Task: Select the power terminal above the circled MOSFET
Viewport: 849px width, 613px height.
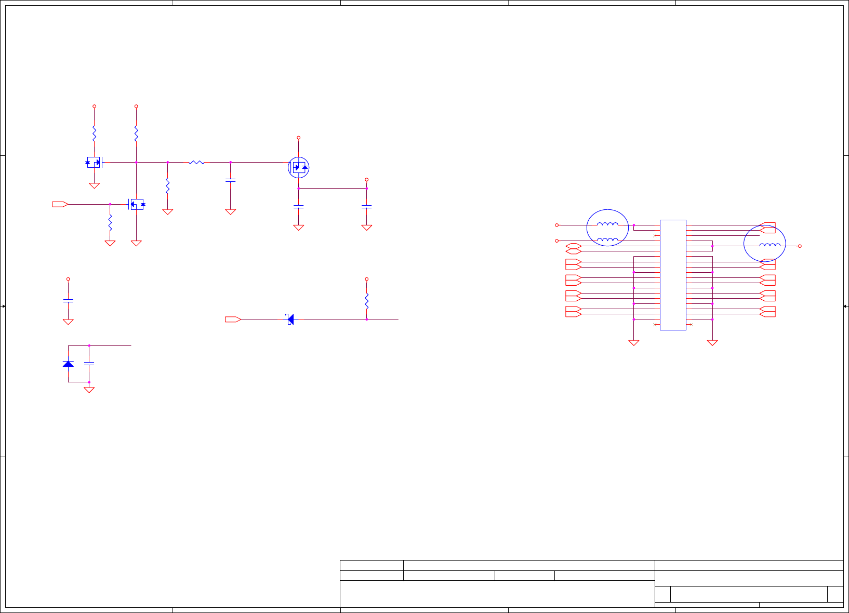Action: point(299,138)
